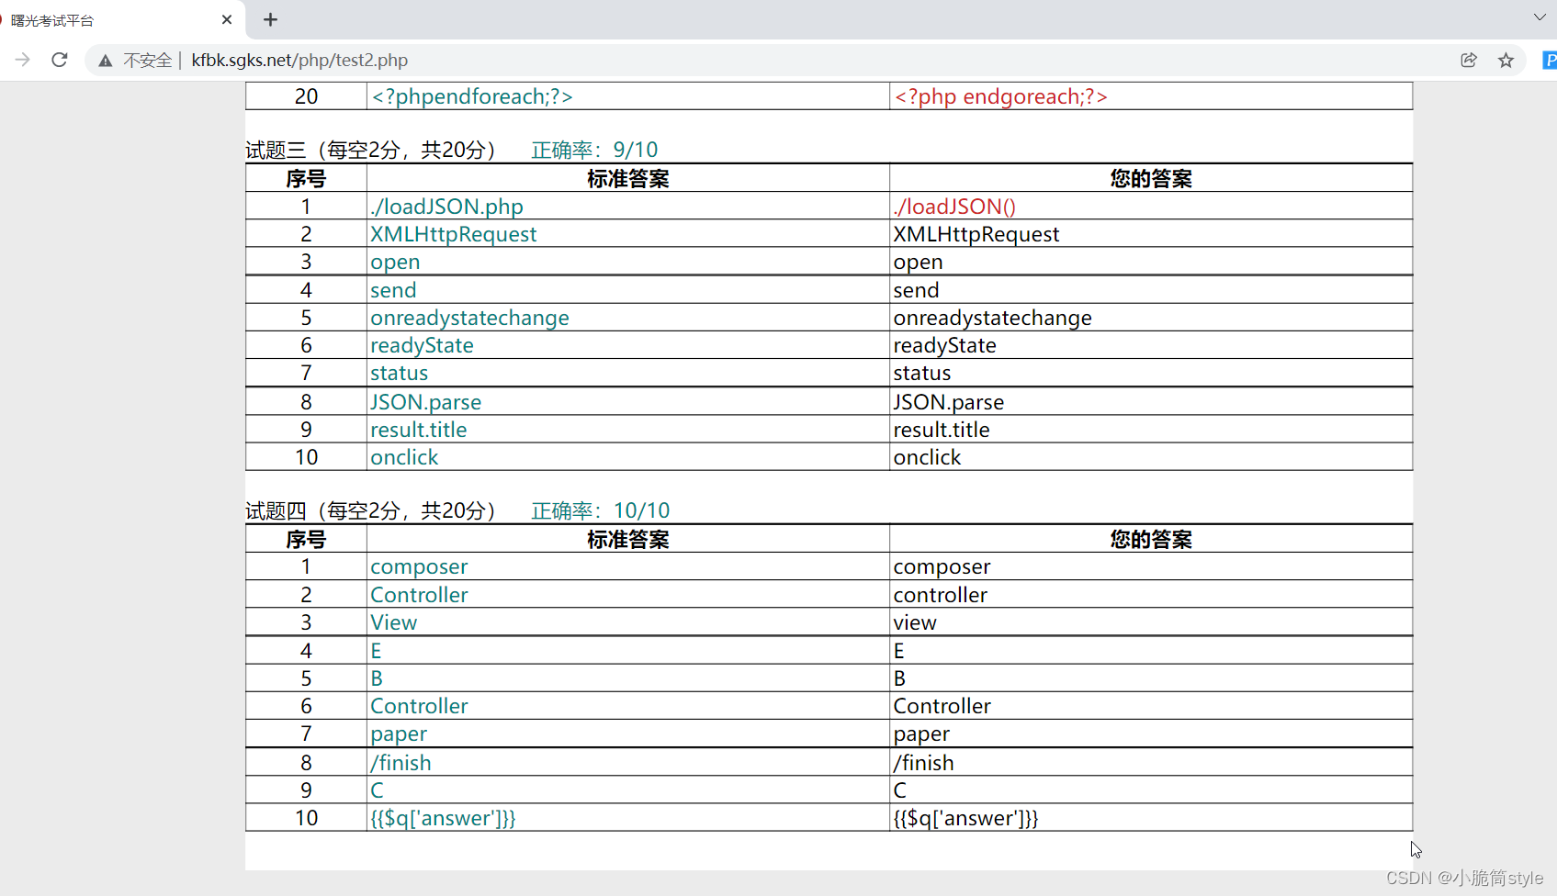Click your answer open in row 3

(x=918, y=263)
